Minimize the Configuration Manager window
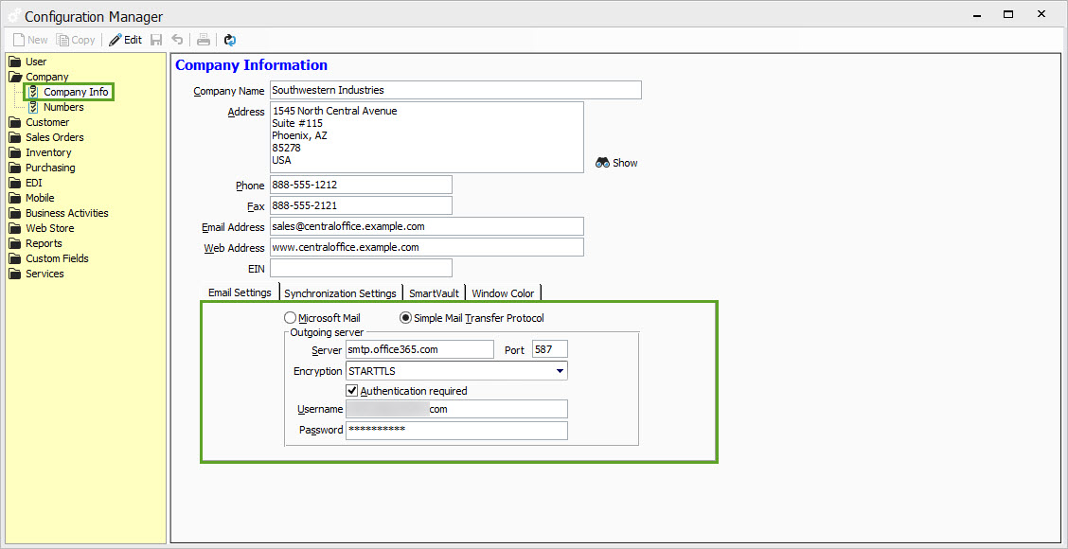The width and height of the screenshot is (1068, 549). pyautogui.click(x=977, y=14)
